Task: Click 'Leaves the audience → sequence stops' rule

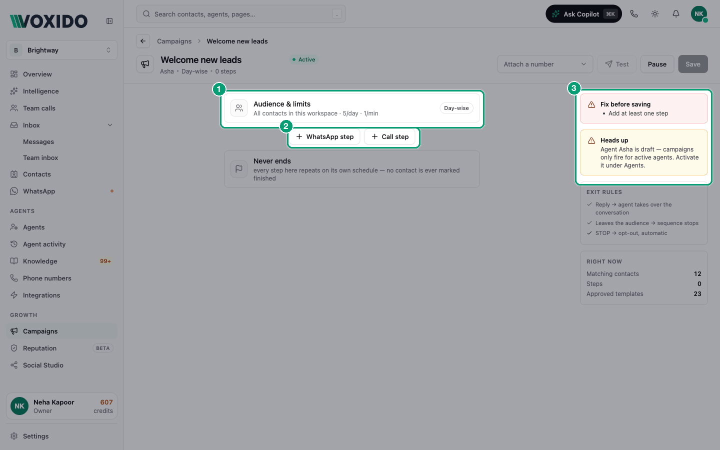Action: [x=647, y=223]
